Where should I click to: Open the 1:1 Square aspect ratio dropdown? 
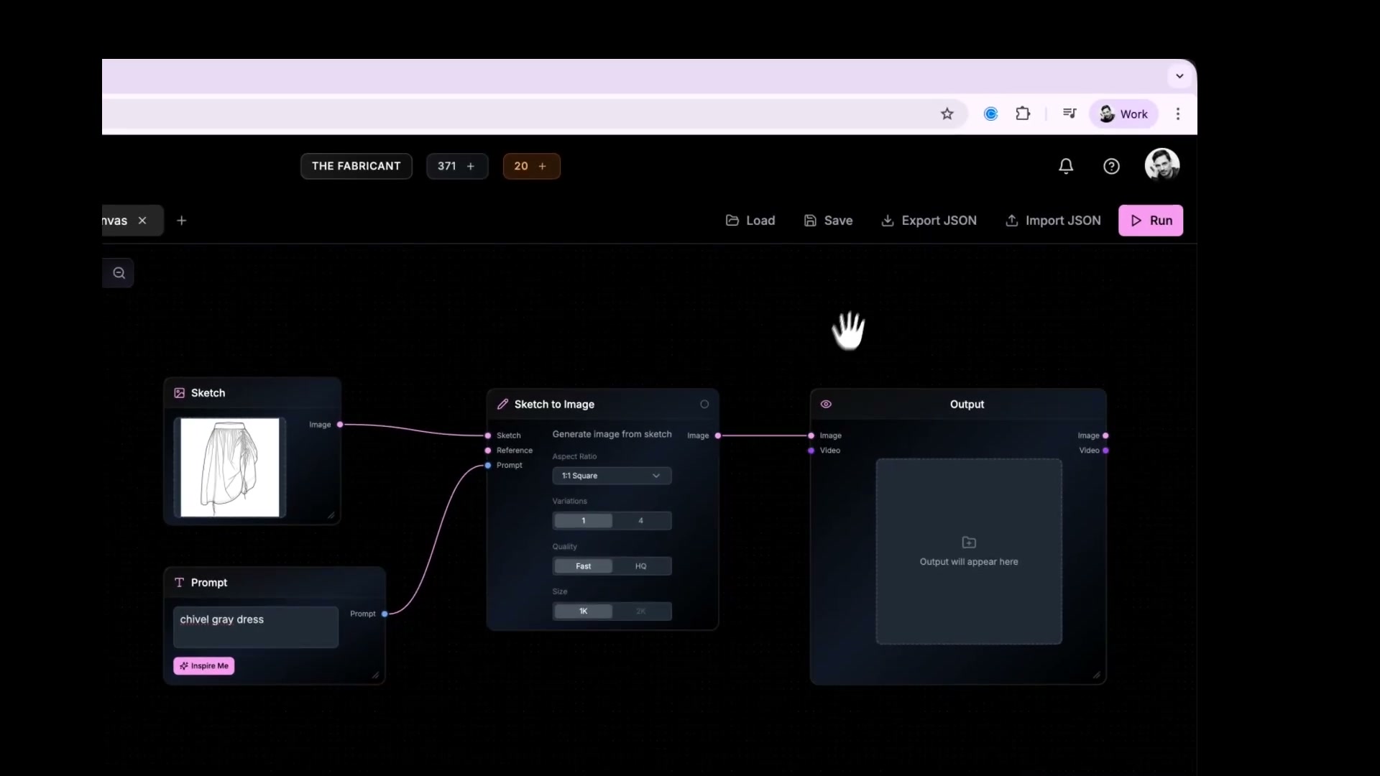coord(611,476)
